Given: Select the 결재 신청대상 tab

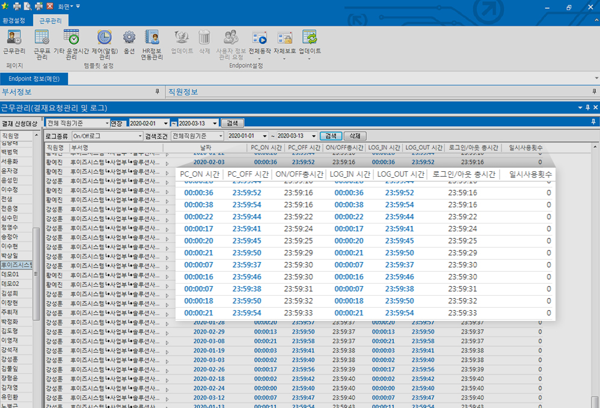Looking at the screenshot, I should [x=19, y=124].
